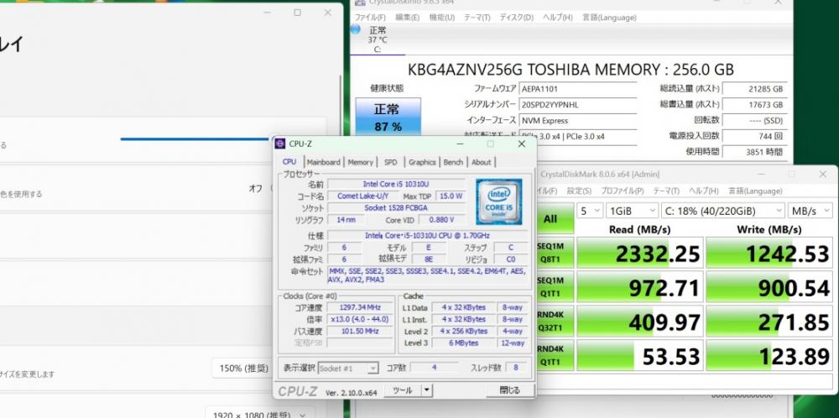The image size is (839, 418).
Task: Click the core speed value 1297.34 MHz
Action: click(360, 307)
